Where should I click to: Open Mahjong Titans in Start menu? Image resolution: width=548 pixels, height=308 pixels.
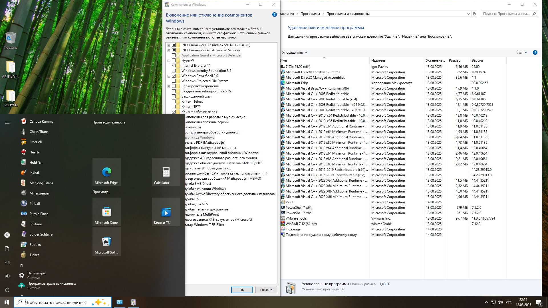[41, 183]
